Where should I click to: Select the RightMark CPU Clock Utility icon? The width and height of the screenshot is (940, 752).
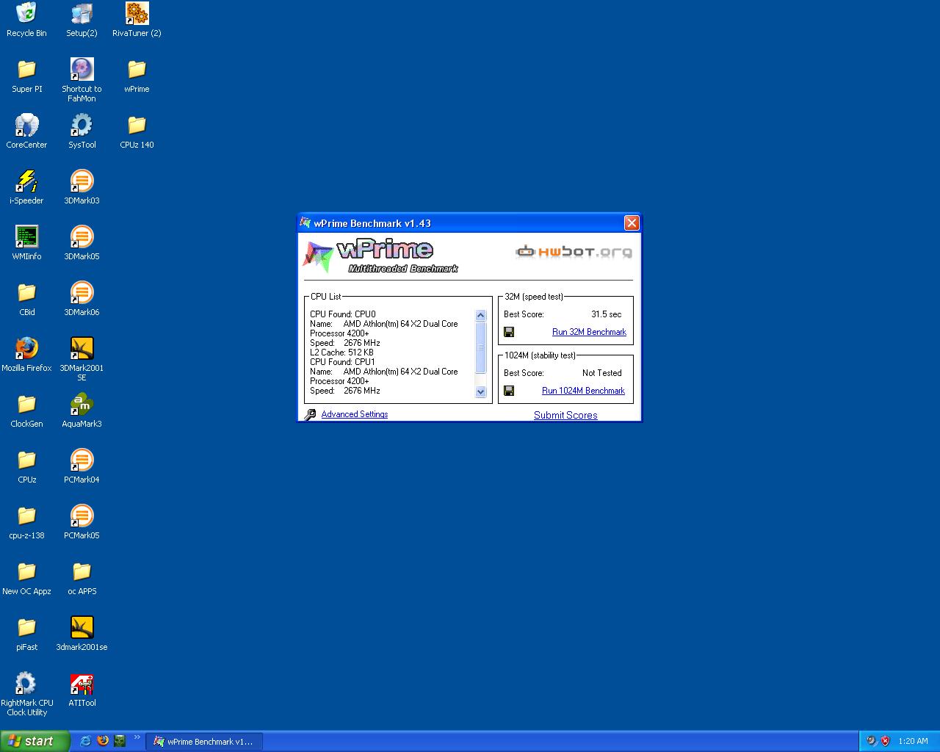[x=26, y=683]
